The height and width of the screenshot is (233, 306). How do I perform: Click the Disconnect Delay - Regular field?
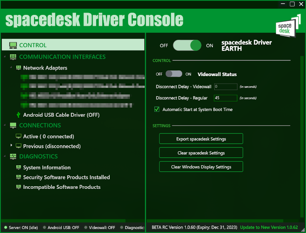226,98
